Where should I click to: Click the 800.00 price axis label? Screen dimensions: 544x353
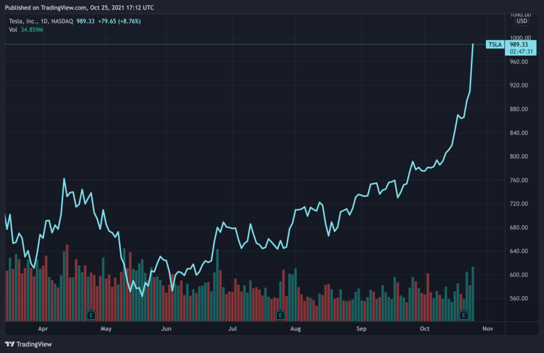518,157
